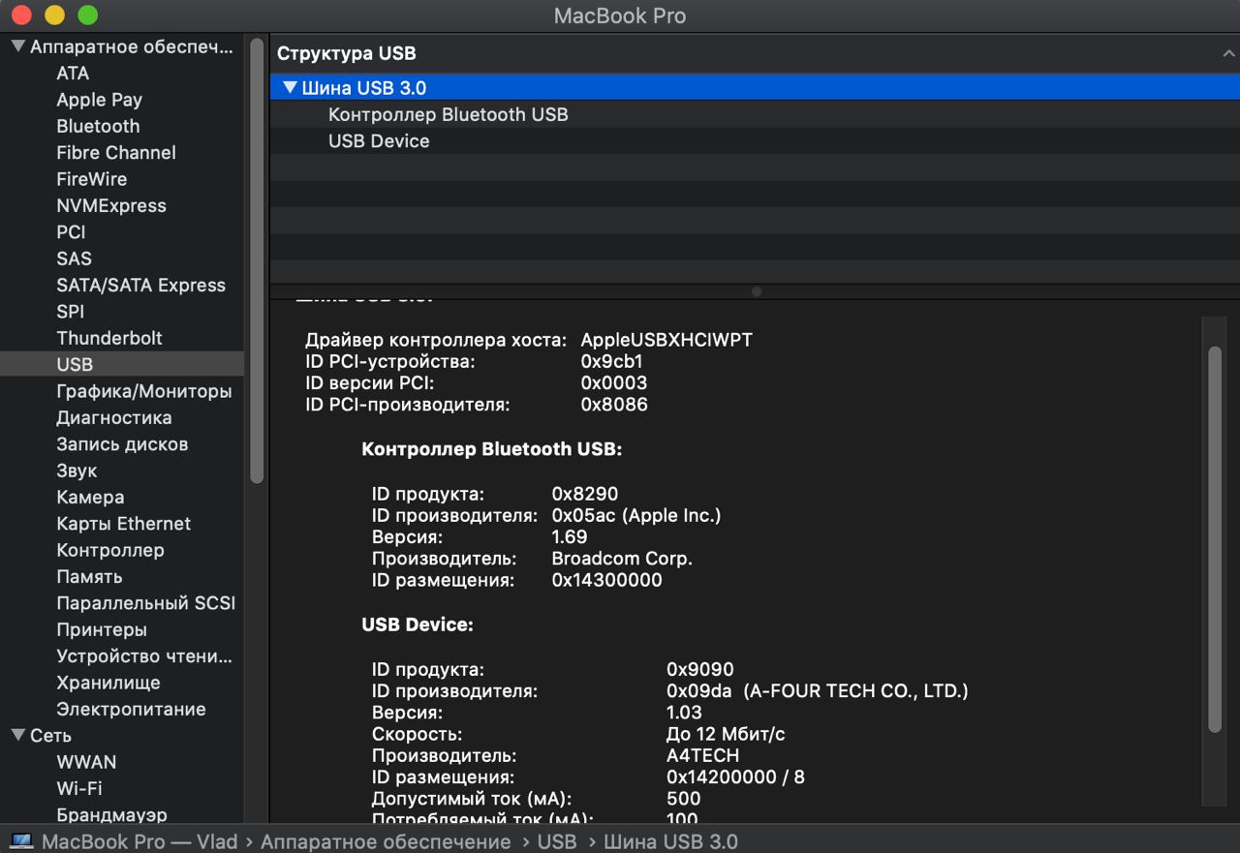The width and height of the screenshot is (1240, 853).
Task: Click the MacBook Pro laptop icon in path bar
Action: [21, 841]
